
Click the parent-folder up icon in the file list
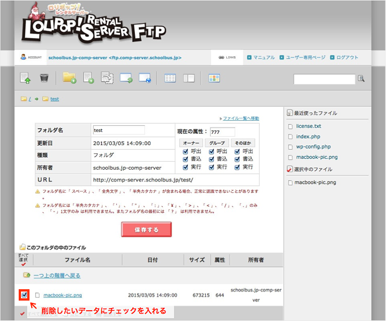click(27, 275)
